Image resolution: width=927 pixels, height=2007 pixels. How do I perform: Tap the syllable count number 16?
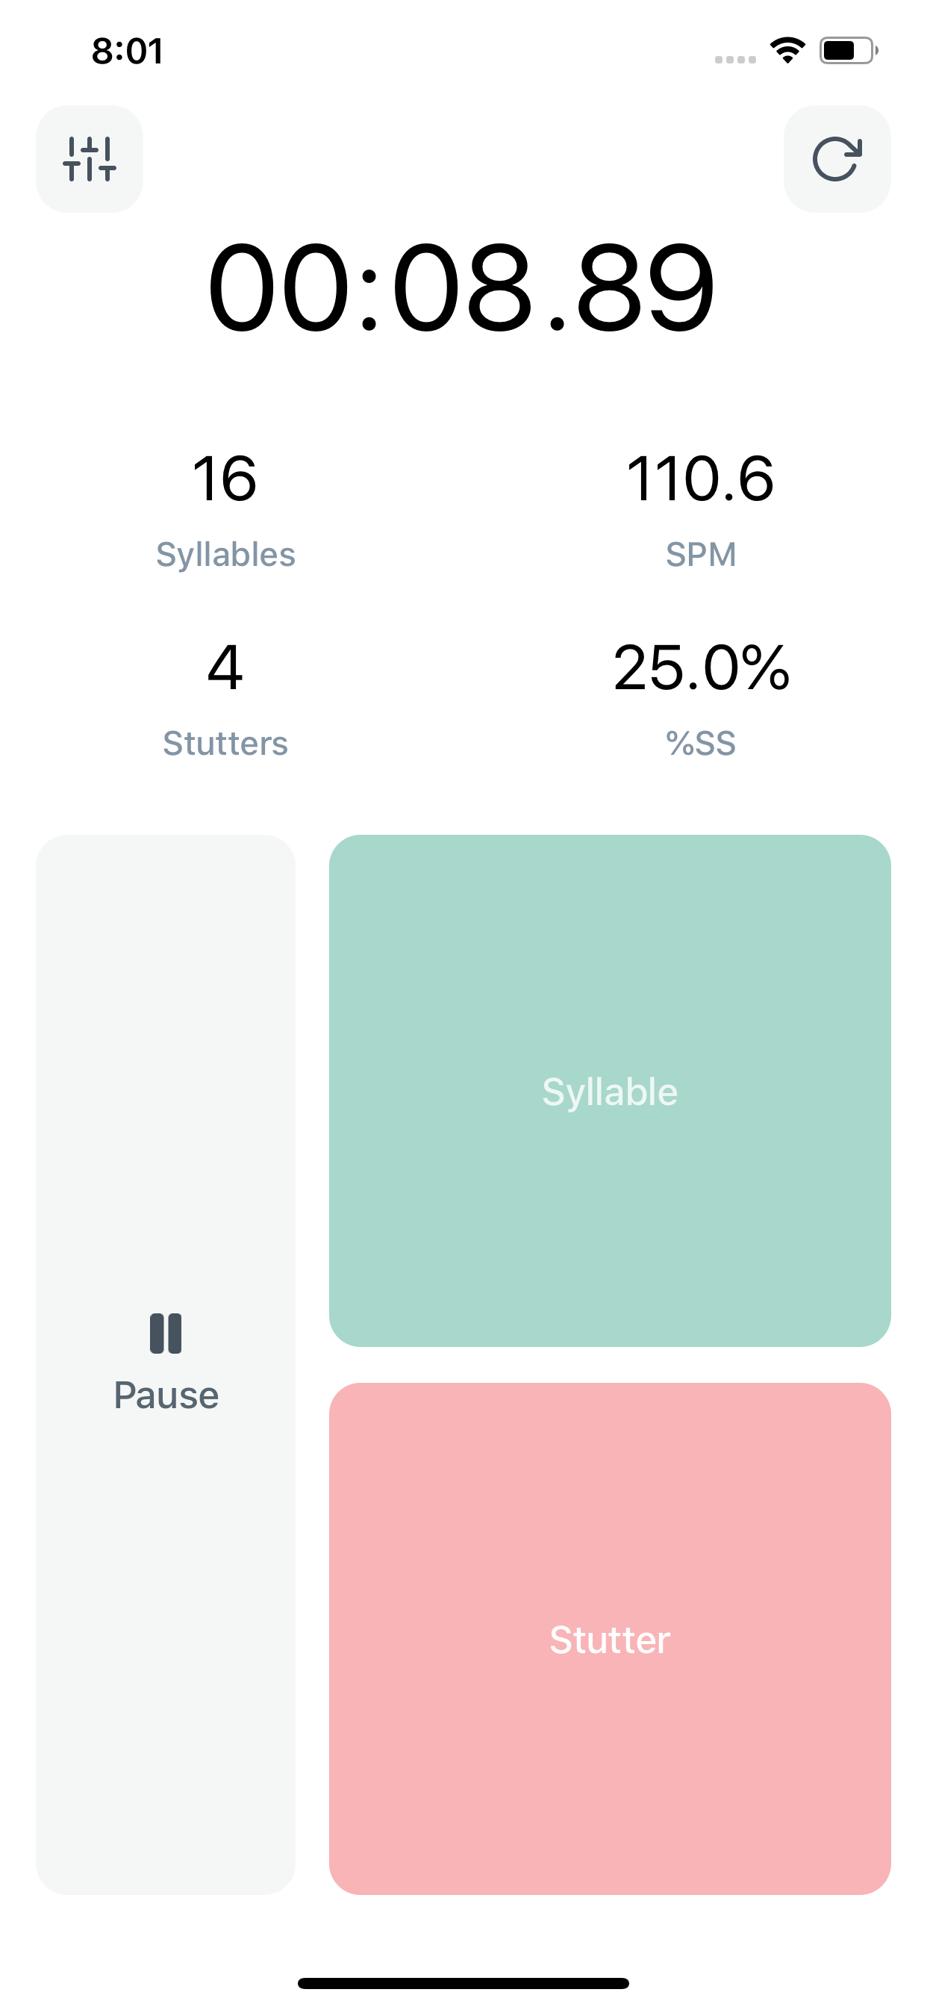point(225,479)
